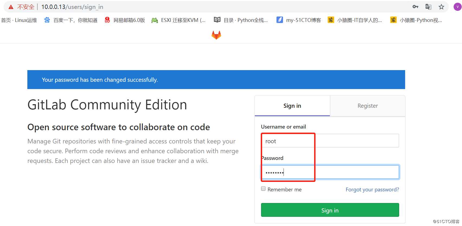Open the ESXI 迁移至KVM bookmark
The height and width of the screenshot is (226, 462).
coord(178,20)
